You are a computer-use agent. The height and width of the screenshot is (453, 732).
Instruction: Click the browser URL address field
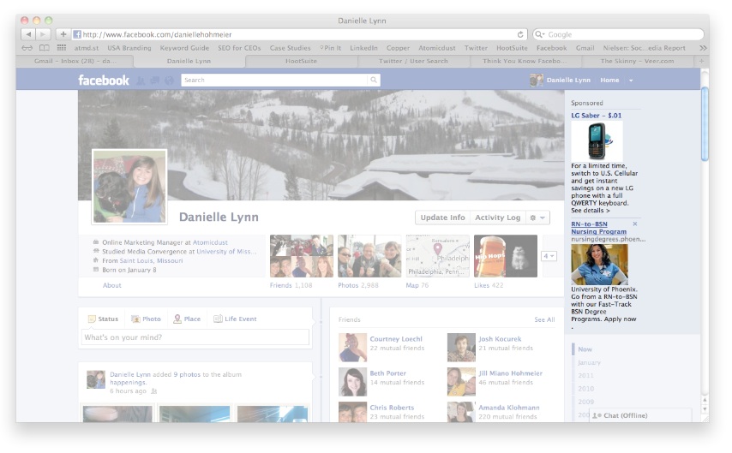pyautogui.click(x=299, y=34)
